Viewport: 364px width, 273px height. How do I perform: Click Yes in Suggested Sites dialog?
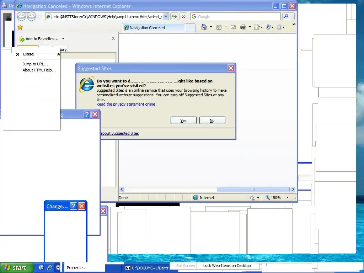(x=183, y=121)
